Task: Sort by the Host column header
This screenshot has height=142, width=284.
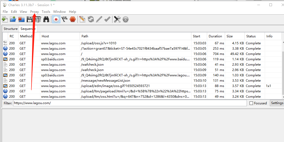Action: tap(60, 36)
